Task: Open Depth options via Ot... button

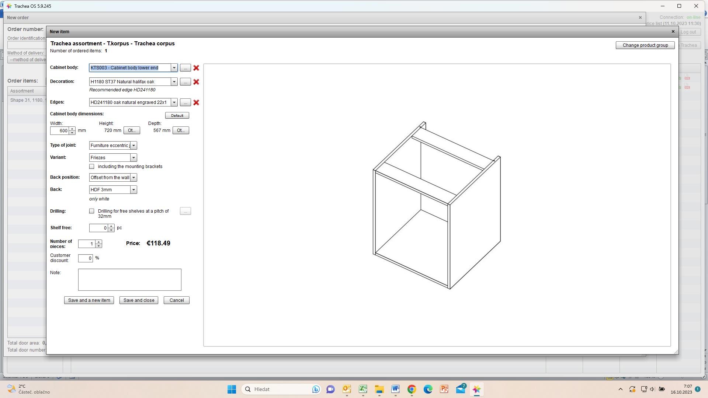Action: pos(181,130)
